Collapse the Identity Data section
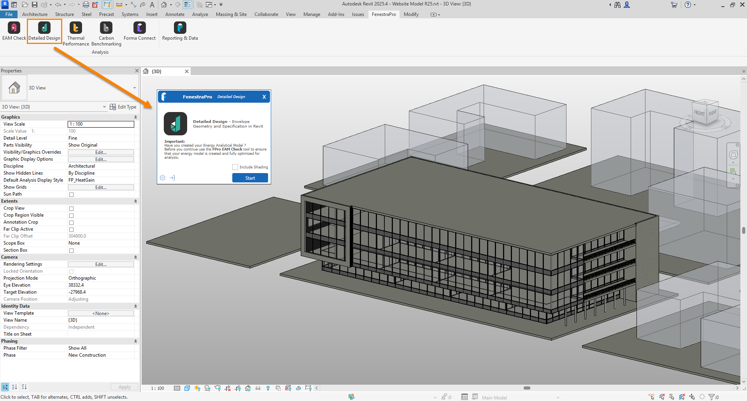 135,306
